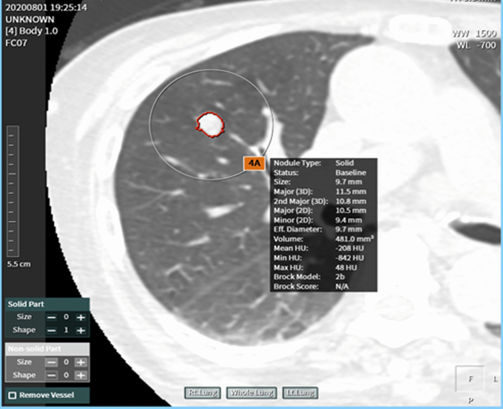
Task: Click the FC07 kernel label
Action: pyautogui.click(x=16, y=43)
